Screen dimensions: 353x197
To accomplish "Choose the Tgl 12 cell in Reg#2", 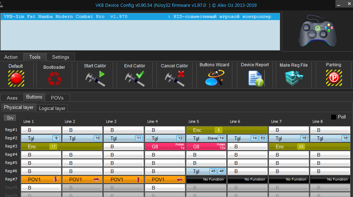I will coord(165,138).
